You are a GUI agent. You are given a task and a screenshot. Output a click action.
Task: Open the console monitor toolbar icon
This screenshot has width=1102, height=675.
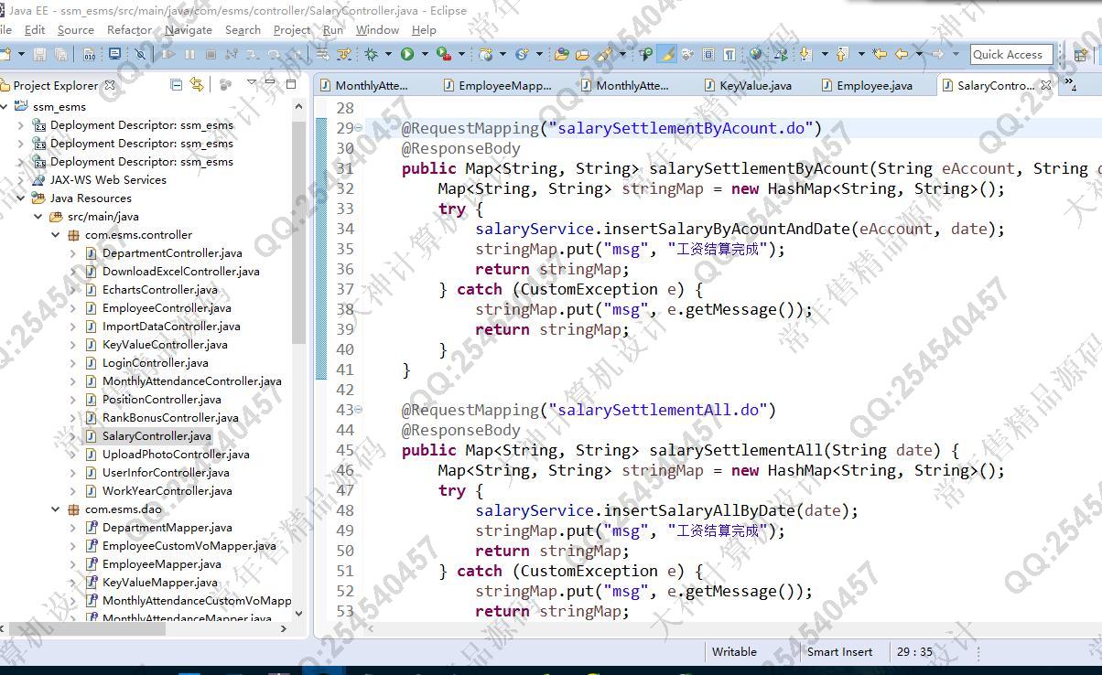114,54
